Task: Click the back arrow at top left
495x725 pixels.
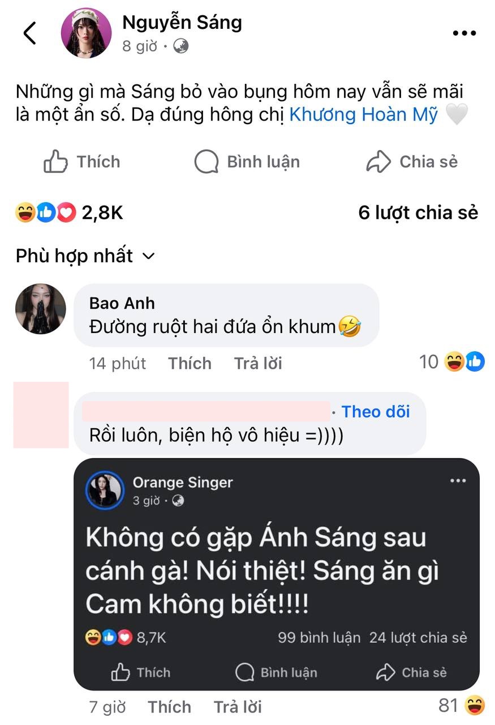Action: coord(29,32)
